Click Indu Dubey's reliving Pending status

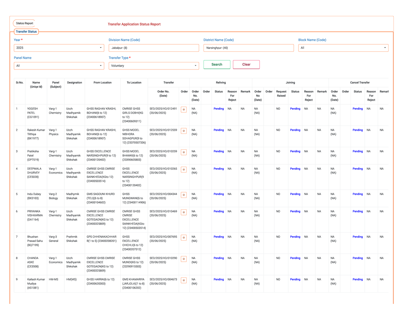[x=219, y=194]
